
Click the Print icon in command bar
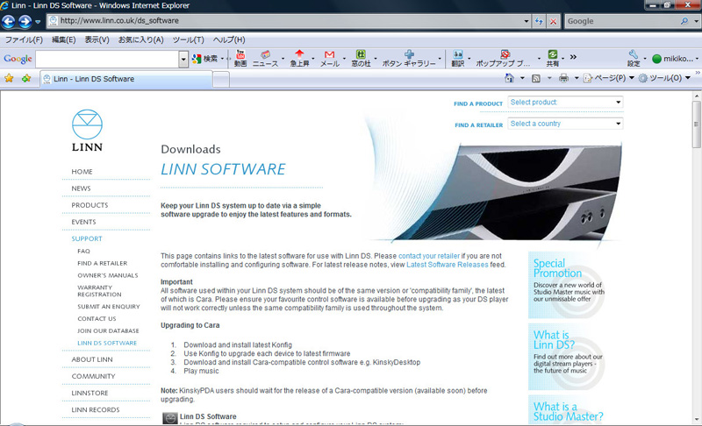(564, 79)
